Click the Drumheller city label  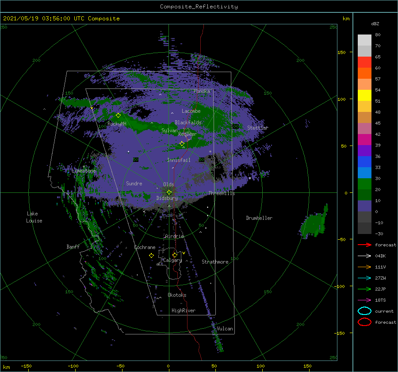coord(259,218)
